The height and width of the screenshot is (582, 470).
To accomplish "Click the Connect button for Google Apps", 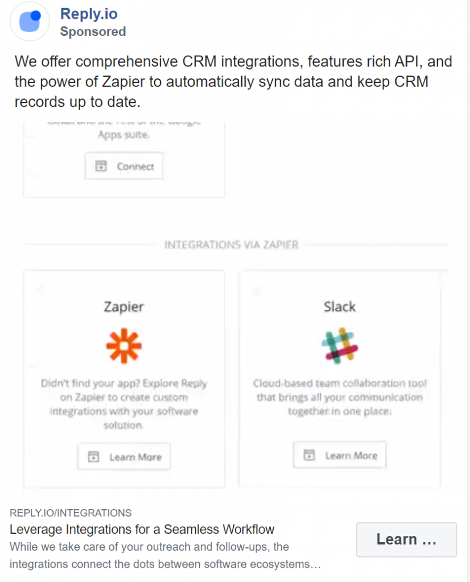I will click(123, 166).
